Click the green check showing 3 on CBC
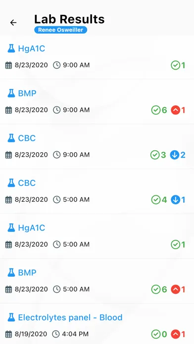The width and height of the screenshot is (194, 344). pos(155,155)
